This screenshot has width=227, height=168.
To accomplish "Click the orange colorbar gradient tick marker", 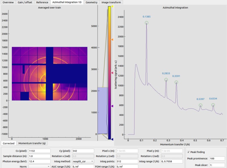I will [x=112, y=39].
